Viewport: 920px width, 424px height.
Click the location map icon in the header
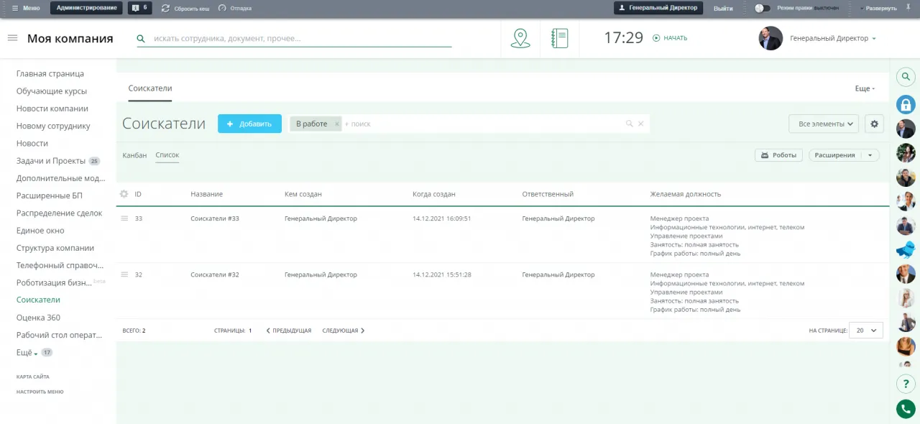[520, 37]
